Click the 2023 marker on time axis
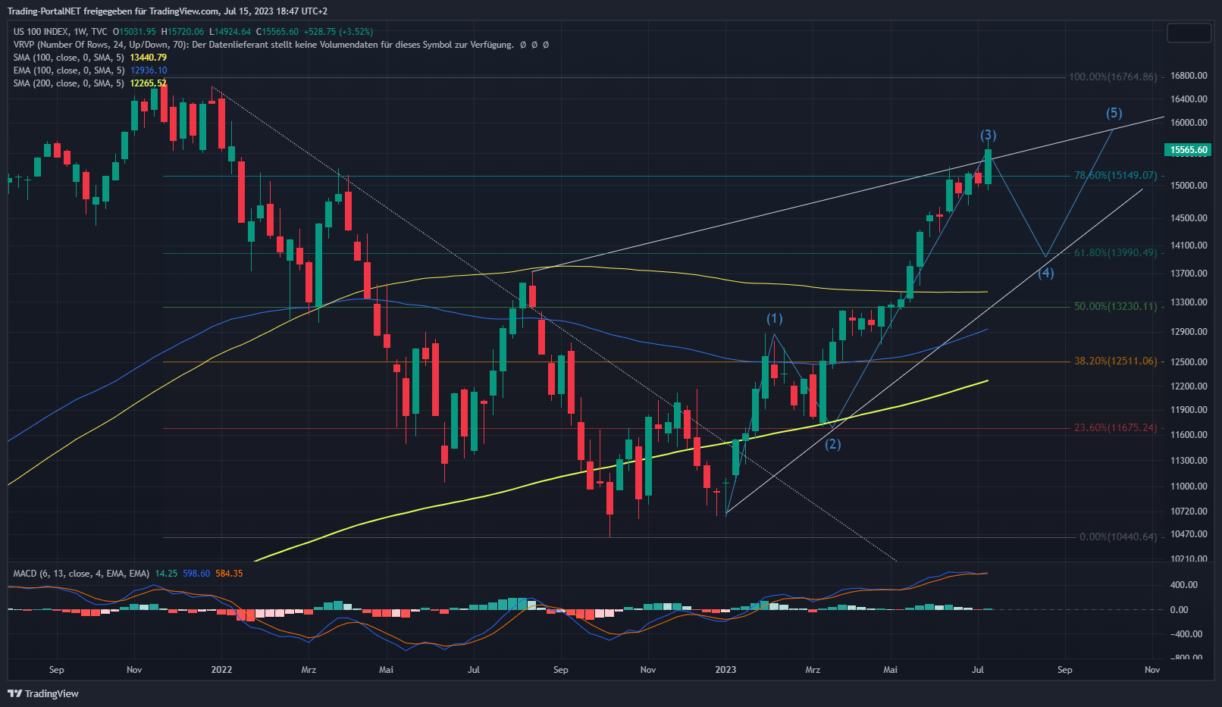 (x=725, y=670)
